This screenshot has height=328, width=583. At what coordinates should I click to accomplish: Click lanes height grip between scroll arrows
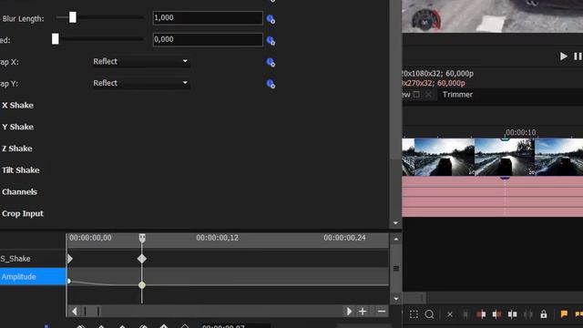tap(396, 269)
